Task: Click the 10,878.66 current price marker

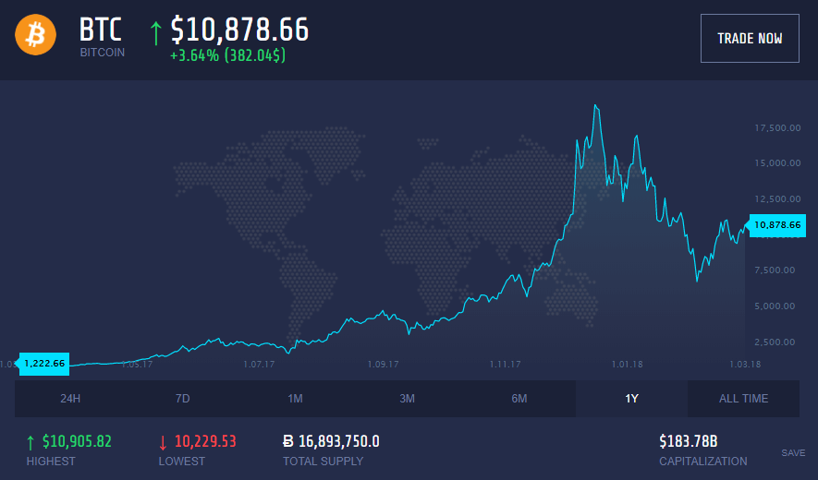Action: pyautogui.click(x=776, y=225)
